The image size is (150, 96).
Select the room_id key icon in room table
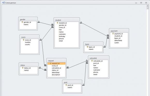point(24,40)
